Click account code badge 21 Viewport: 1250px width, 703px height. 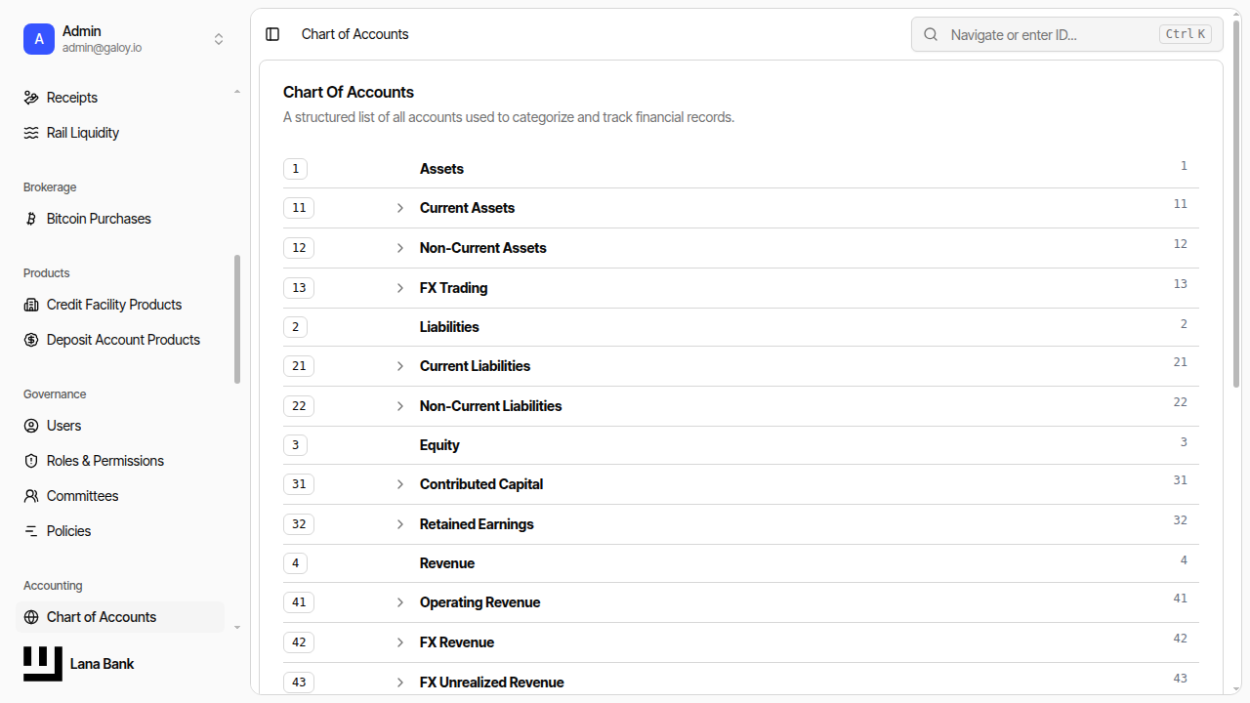pyautogui.click(x=299, y=366)
